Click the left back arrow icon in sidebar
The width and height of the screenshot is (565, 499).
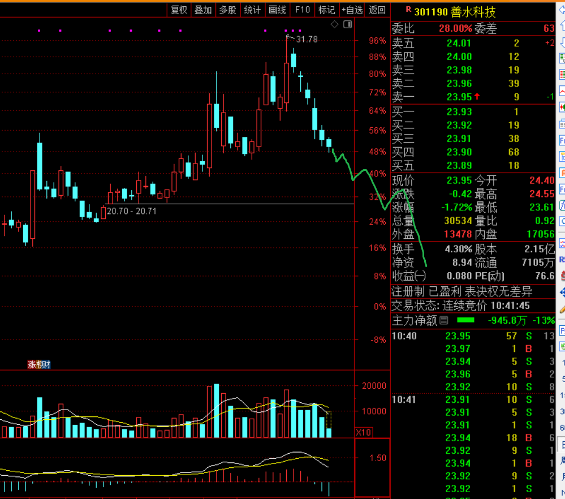click(562, 10)
